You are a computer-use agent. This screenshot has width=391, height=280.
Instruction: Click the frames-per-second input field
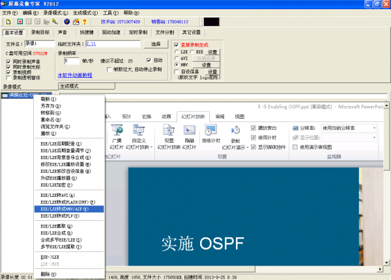(72, 60)
